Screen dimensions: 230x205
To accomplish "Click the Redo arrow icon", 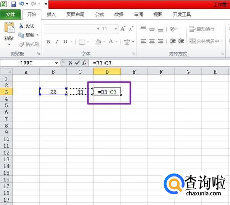I will pyautogui.click(x=34, y=4).
